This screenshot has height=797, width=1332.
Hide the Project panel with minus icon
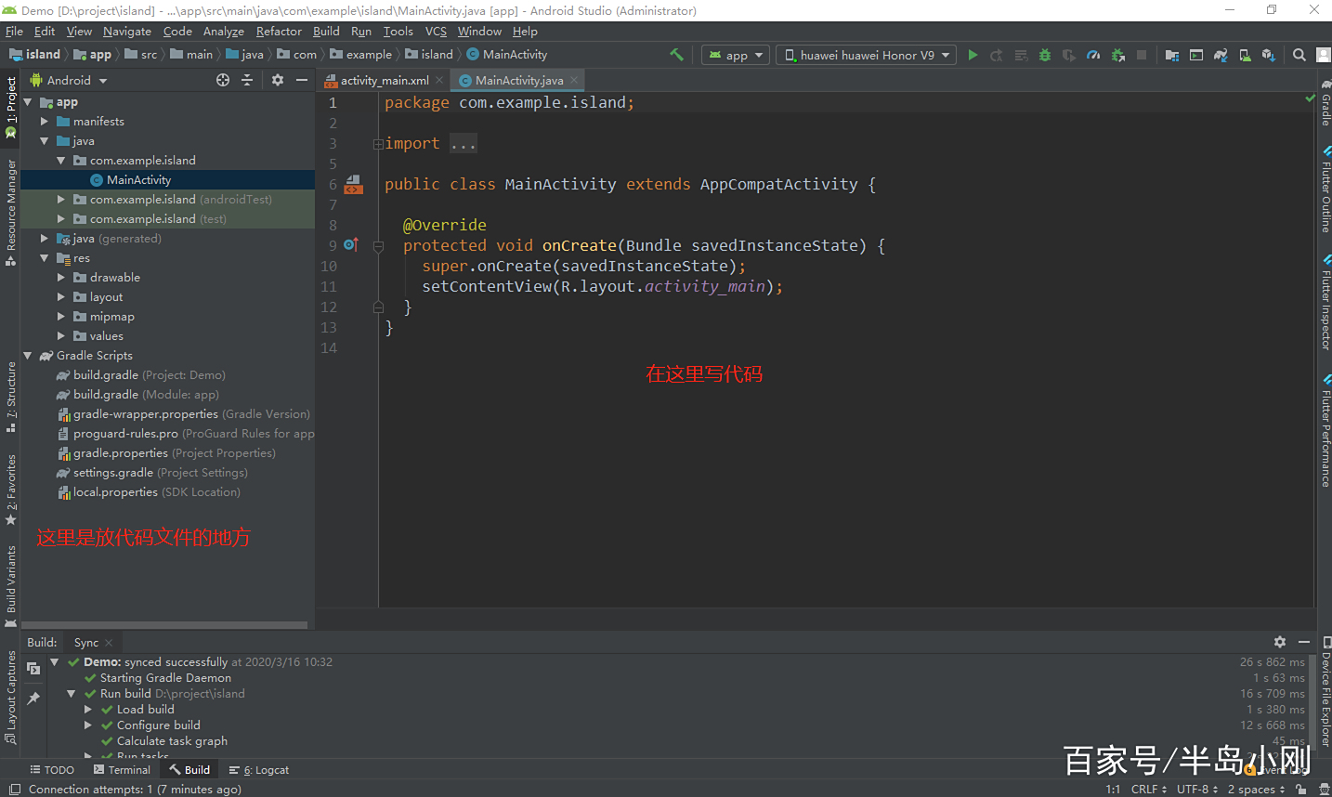[x=302, y=80]
